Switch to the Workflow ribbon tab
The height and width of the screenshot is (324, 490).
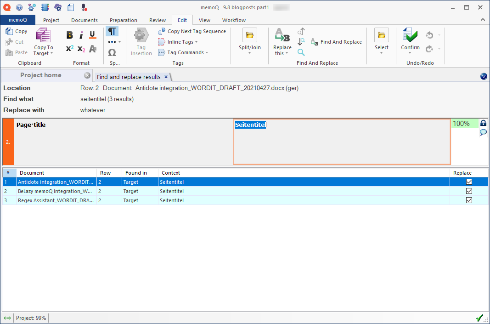click(233, 20)
